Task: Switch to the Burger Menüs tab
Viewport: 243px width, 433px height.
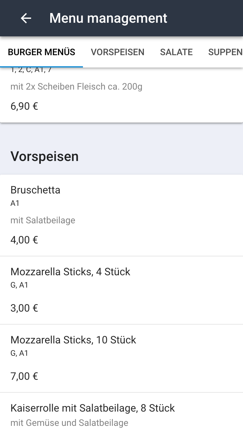Action: coord(41,52)
